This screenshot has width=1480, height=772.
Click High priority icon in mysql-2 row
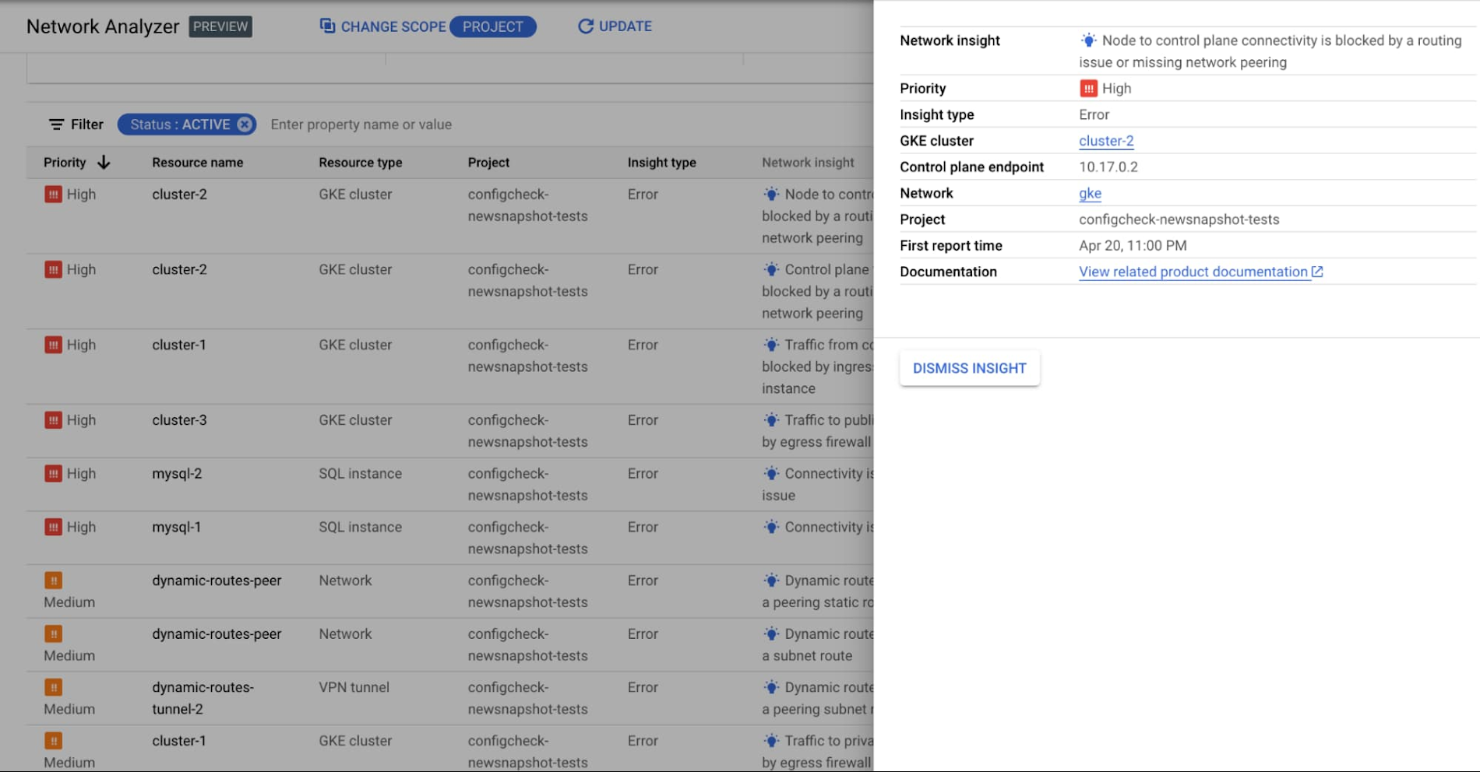(x=53, y=473)
